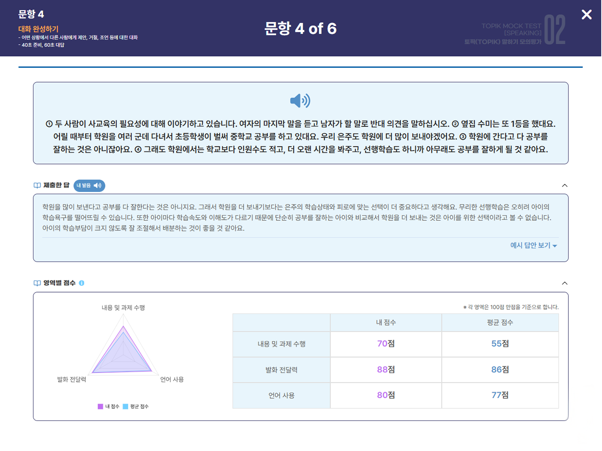Click the question prompt text passage

[300, 137]
